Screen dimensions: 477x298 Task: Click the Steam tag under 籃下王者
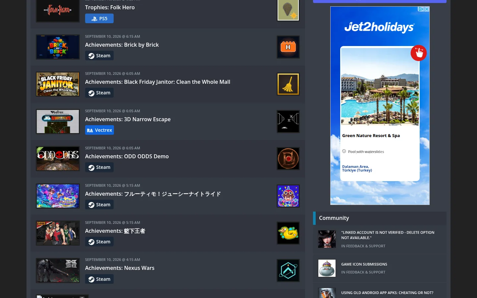click(x=99, y=242)
